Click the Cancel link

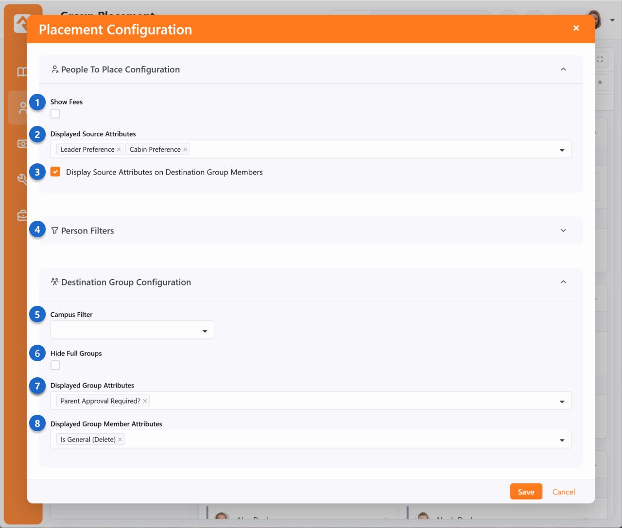[x=564, y=492]
